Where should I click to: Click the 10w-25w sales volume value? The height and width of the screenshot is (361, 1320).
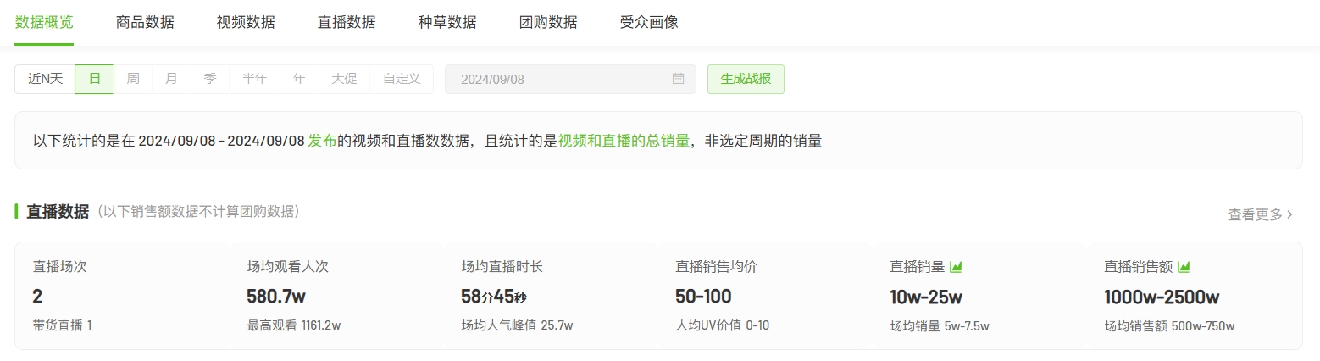click(926, 297)
